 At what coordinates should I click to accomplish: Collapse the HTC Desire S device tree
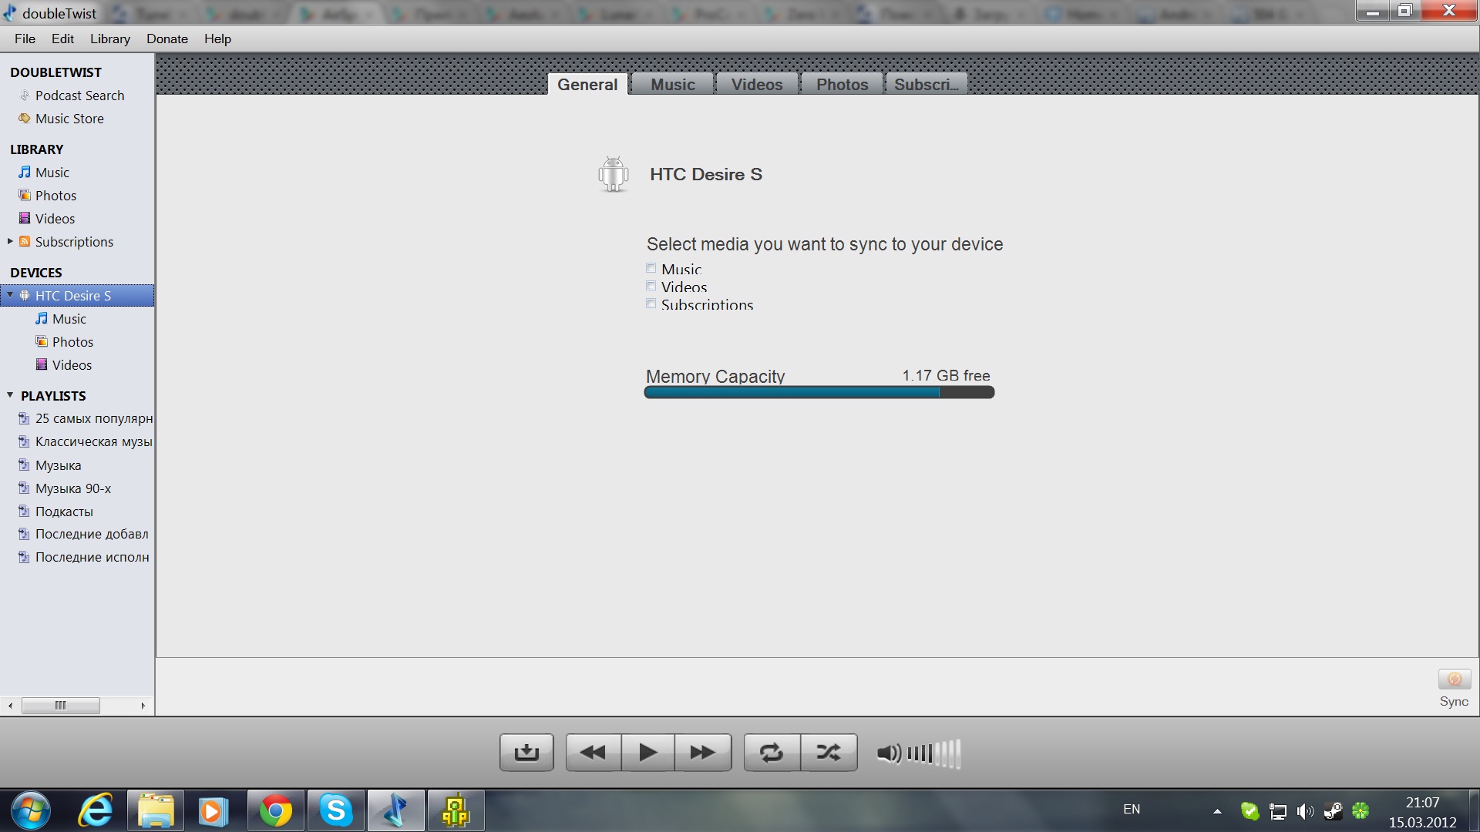[x=10, y=295]
